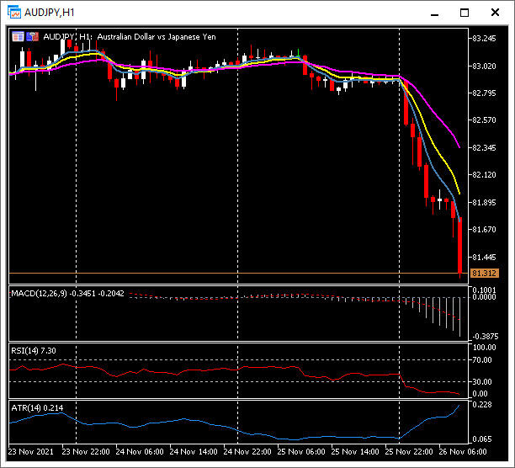Click the ATR 0.065 scale value
The image size is (515, 468).
[482, 439]
